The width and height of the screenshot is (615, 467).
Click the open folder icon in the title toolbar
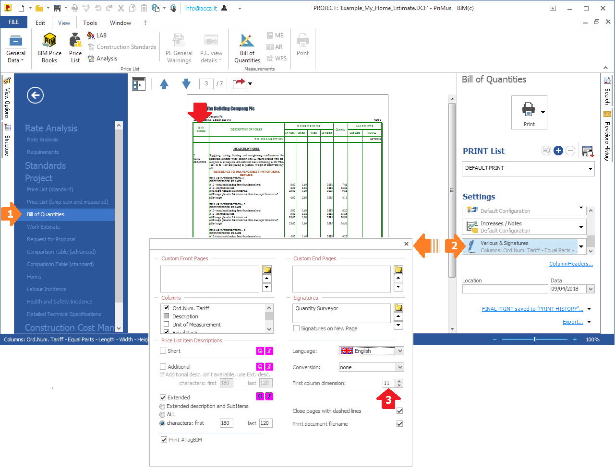coord(39,8)
